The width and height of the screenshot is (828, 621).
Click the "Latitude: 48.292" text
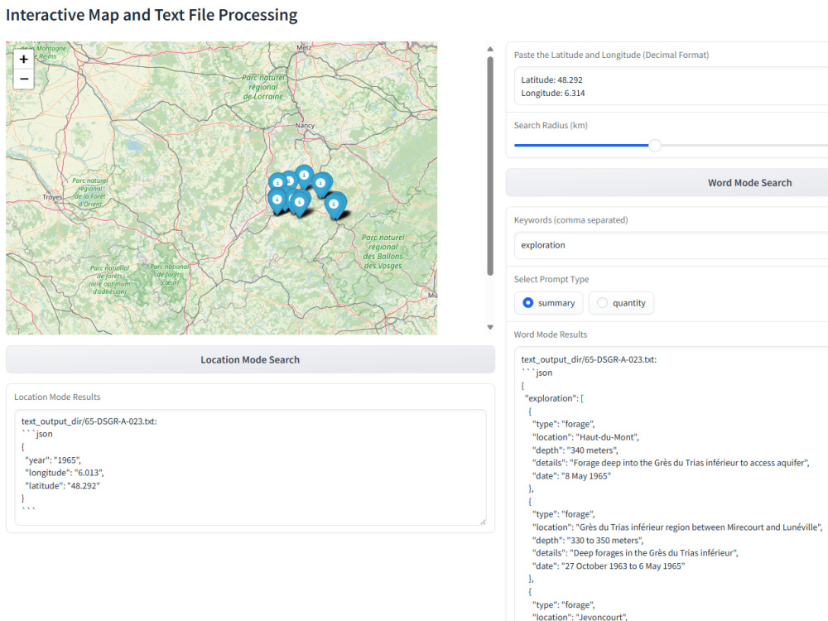coord(551,79)
